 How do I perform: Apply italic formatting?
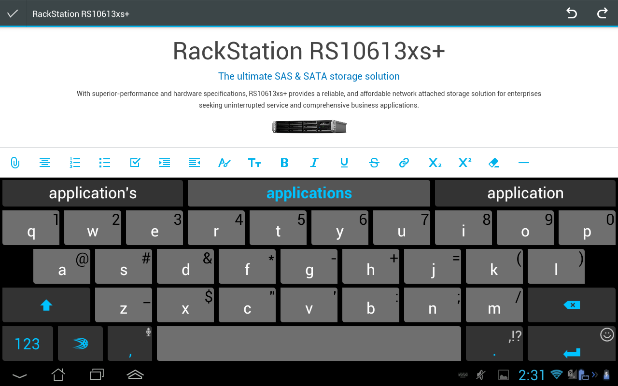tap(314, 163)
